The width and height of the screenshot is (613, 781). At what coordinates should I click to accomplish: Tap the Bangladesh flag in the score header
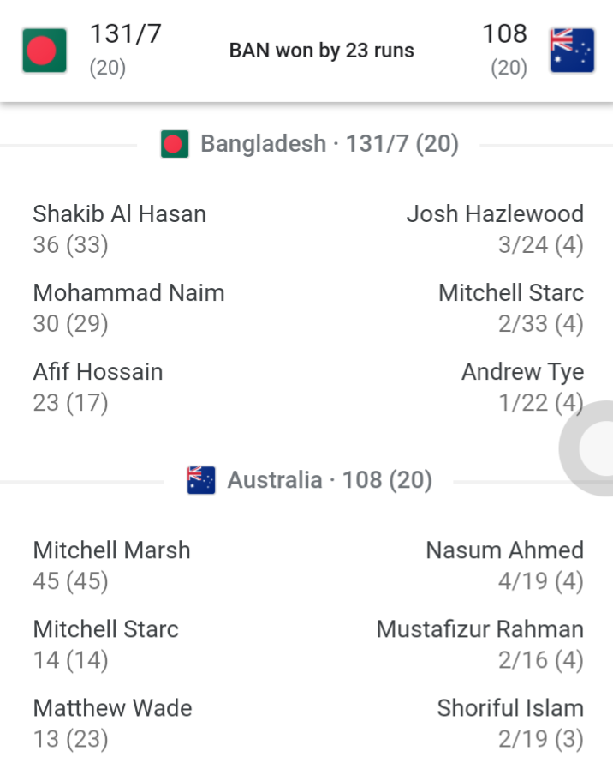pos(45,51)
